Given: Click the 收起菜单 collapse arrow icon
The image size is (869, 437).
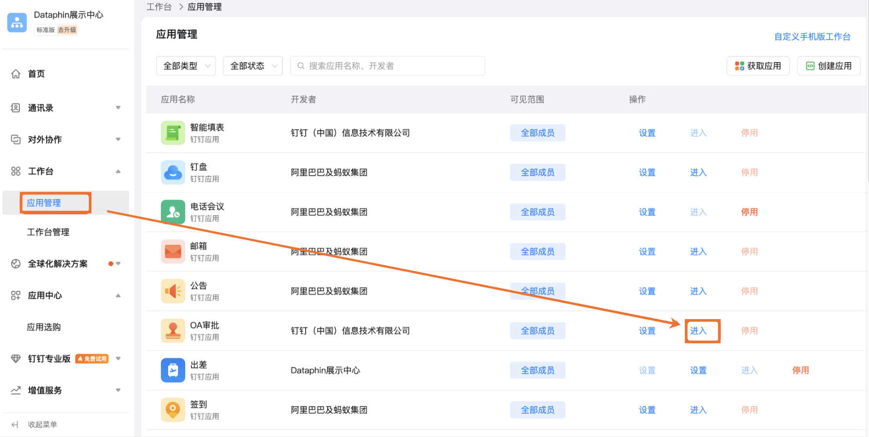Looking at the screenshot, I should tap(15, 425).
